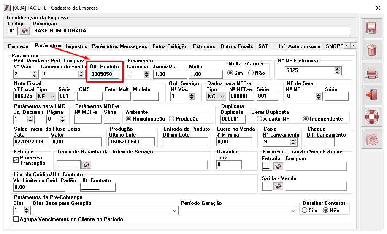Close the Cadastro de Empresa window

pyautogui.click(x=378, y=8)
